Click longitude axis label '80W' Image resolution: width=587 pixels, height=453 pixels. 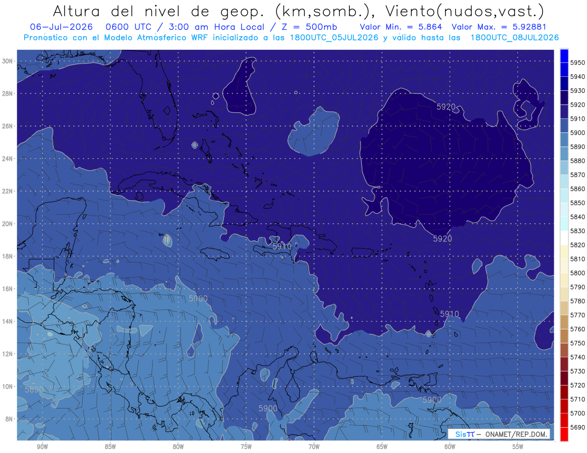pos(178,447)
